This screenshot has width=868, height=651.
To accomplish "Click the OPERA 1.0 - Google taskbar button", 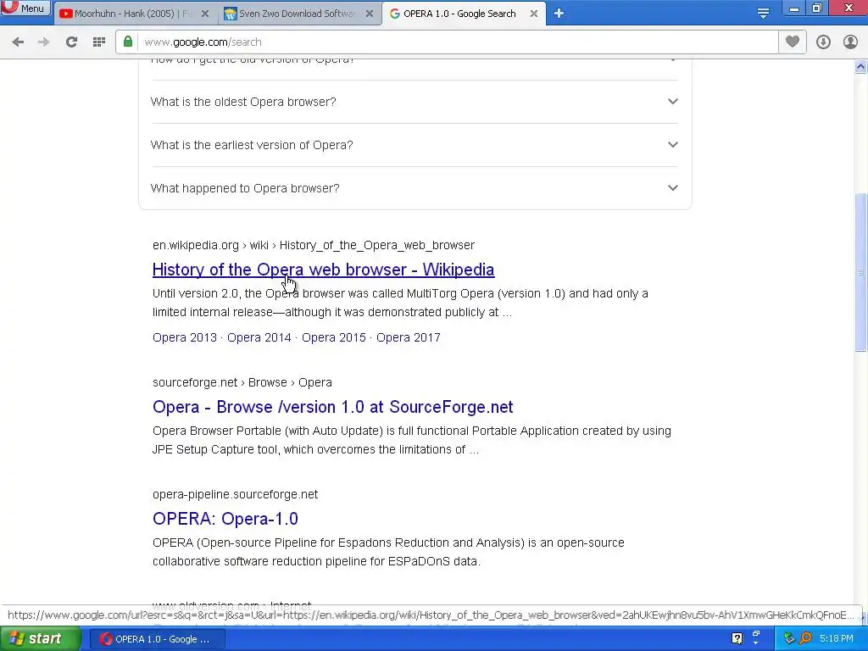I will pos(157,639).
